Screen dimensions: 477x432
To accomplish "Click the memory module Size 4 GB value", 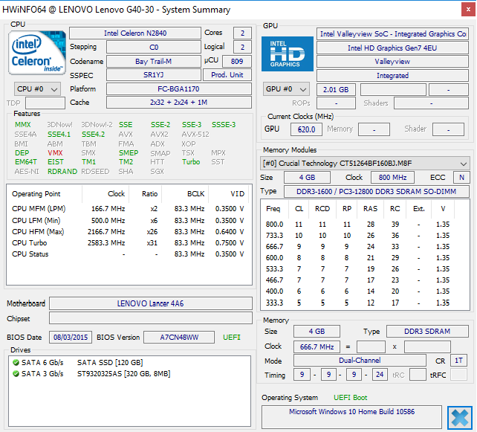I will (x=307, y=177).
